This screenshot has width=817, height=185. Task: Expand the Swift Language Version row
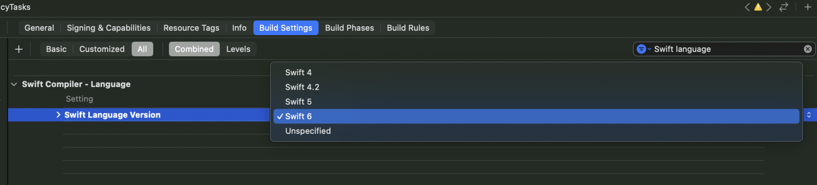click(58, 115)
